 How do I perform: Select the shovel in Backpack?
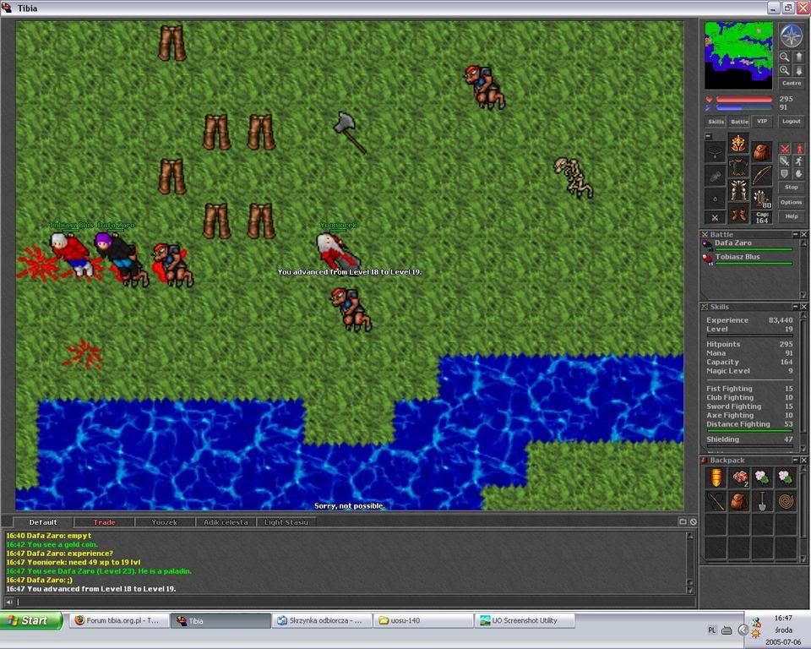[762, 501]
